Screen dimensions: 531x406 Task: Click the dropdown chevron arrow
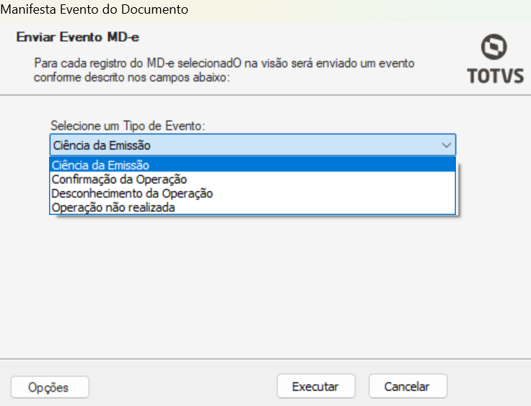[x=447, y=145]
